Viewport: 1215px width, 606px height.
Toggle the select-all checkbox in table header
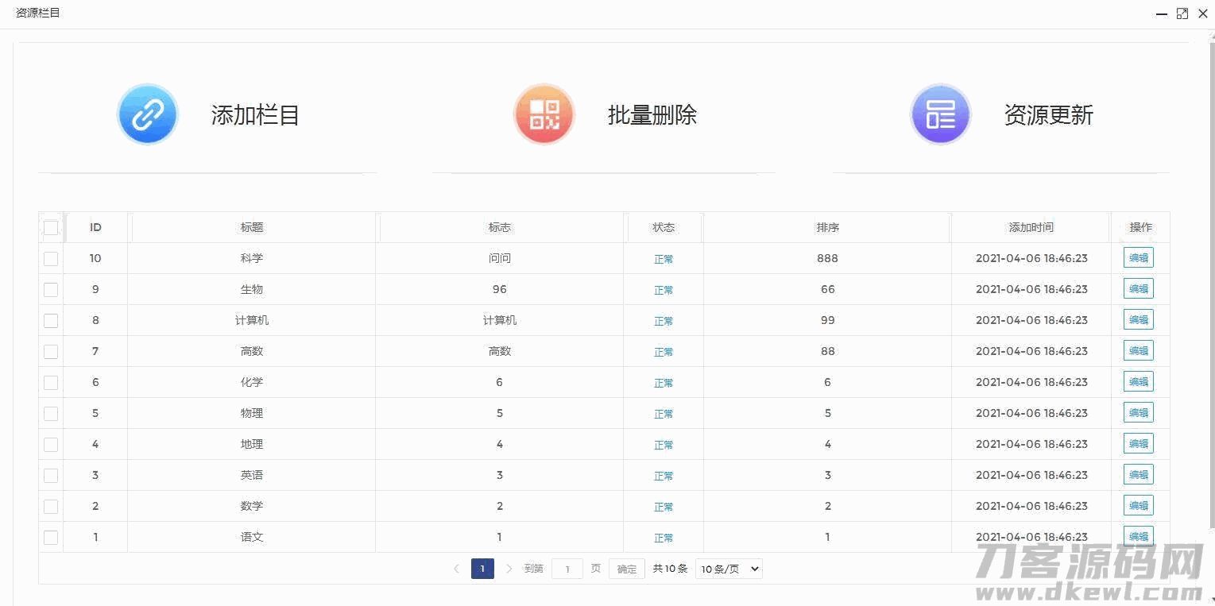tap(51, 228)
